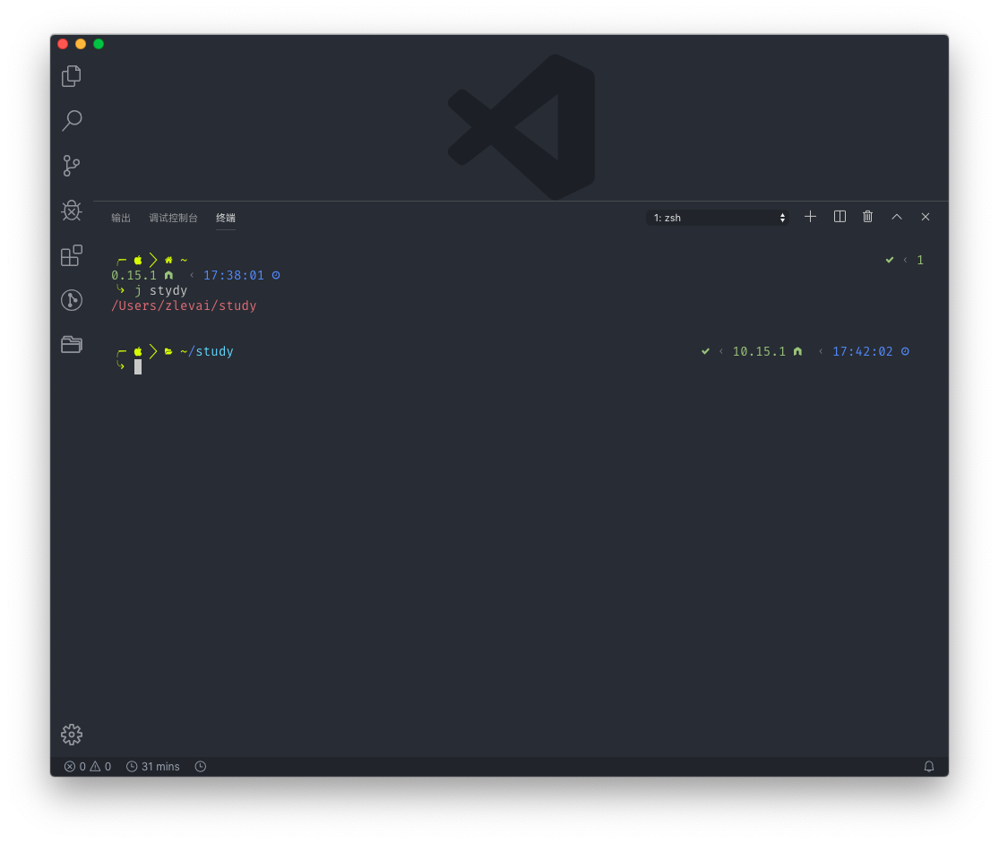Open the Extensions marketplace view
This screenshot has width=999, height=843.
72,255
